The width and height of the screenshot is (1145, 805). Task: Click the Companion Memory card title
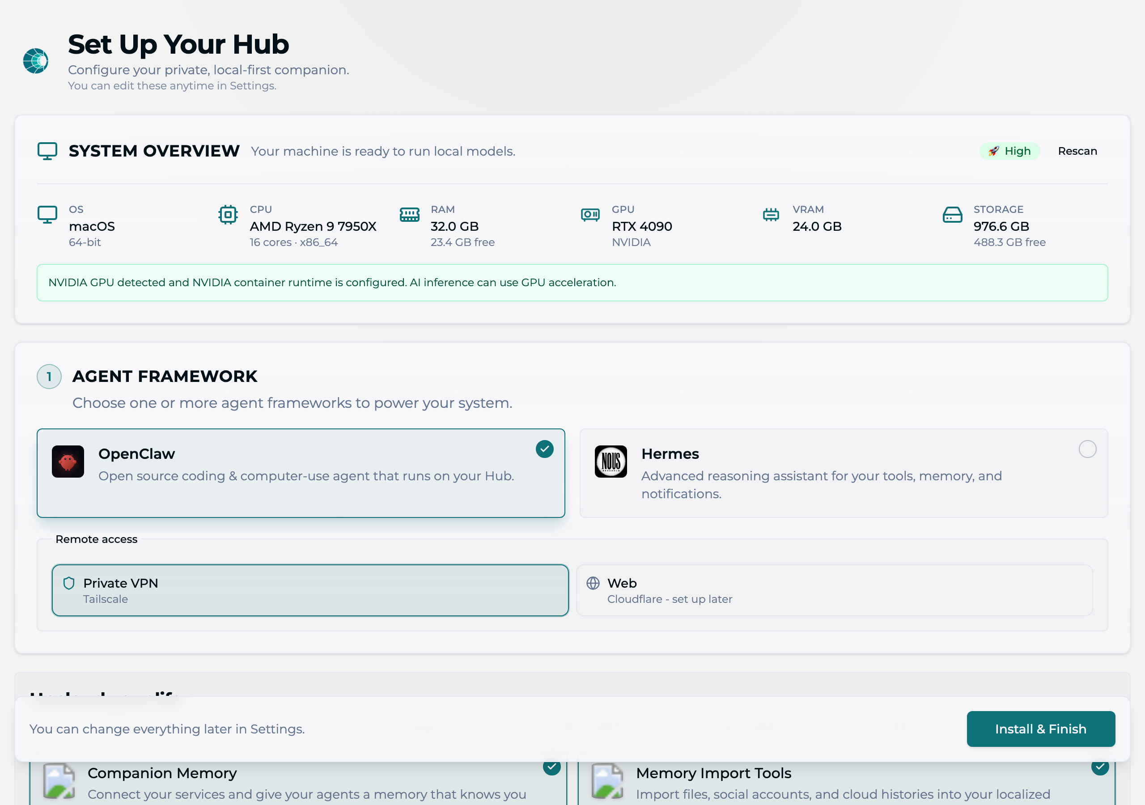162,773
